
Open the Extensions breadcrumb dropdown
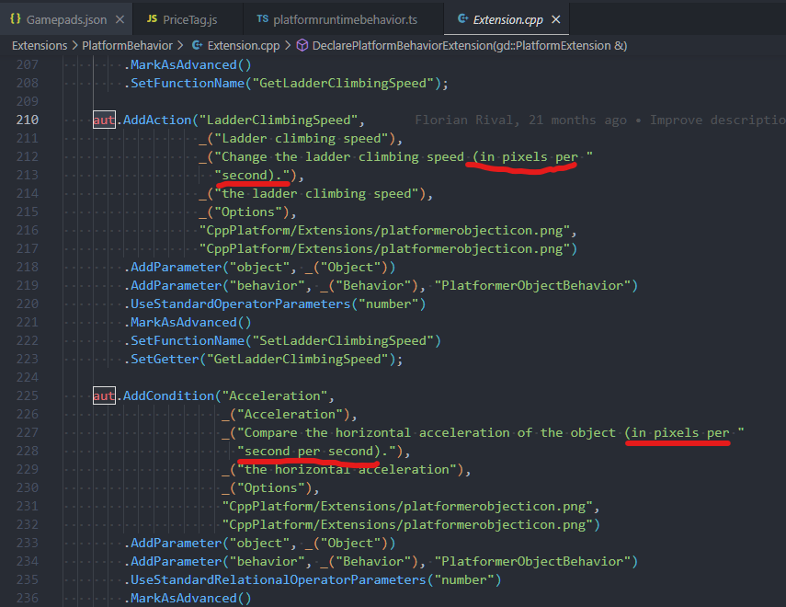pos(39,45)
